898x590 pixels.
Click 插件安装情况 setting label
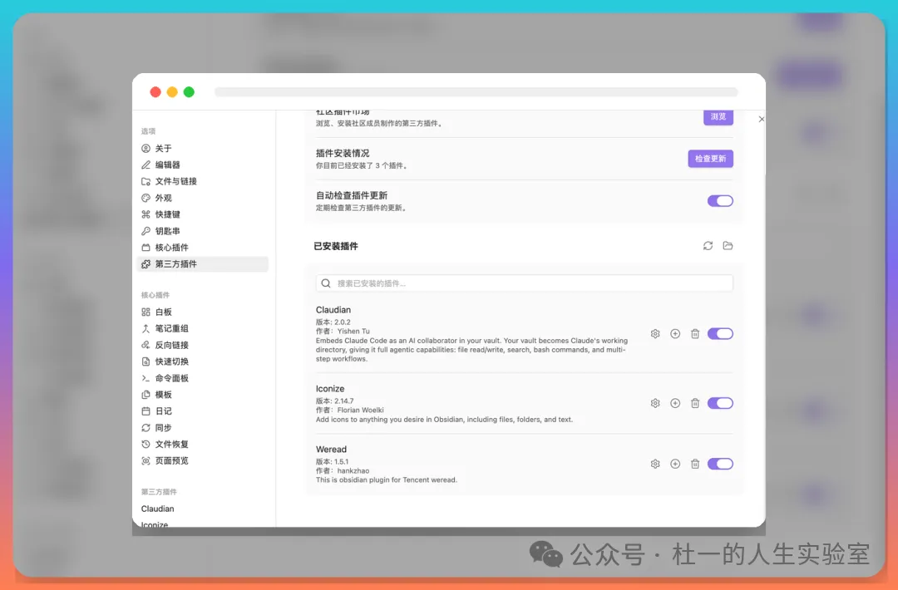[x=343, y=154]
